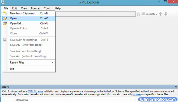Select Save As... (without formatting) entry
The image size is (178, 102).
[28, 56]
